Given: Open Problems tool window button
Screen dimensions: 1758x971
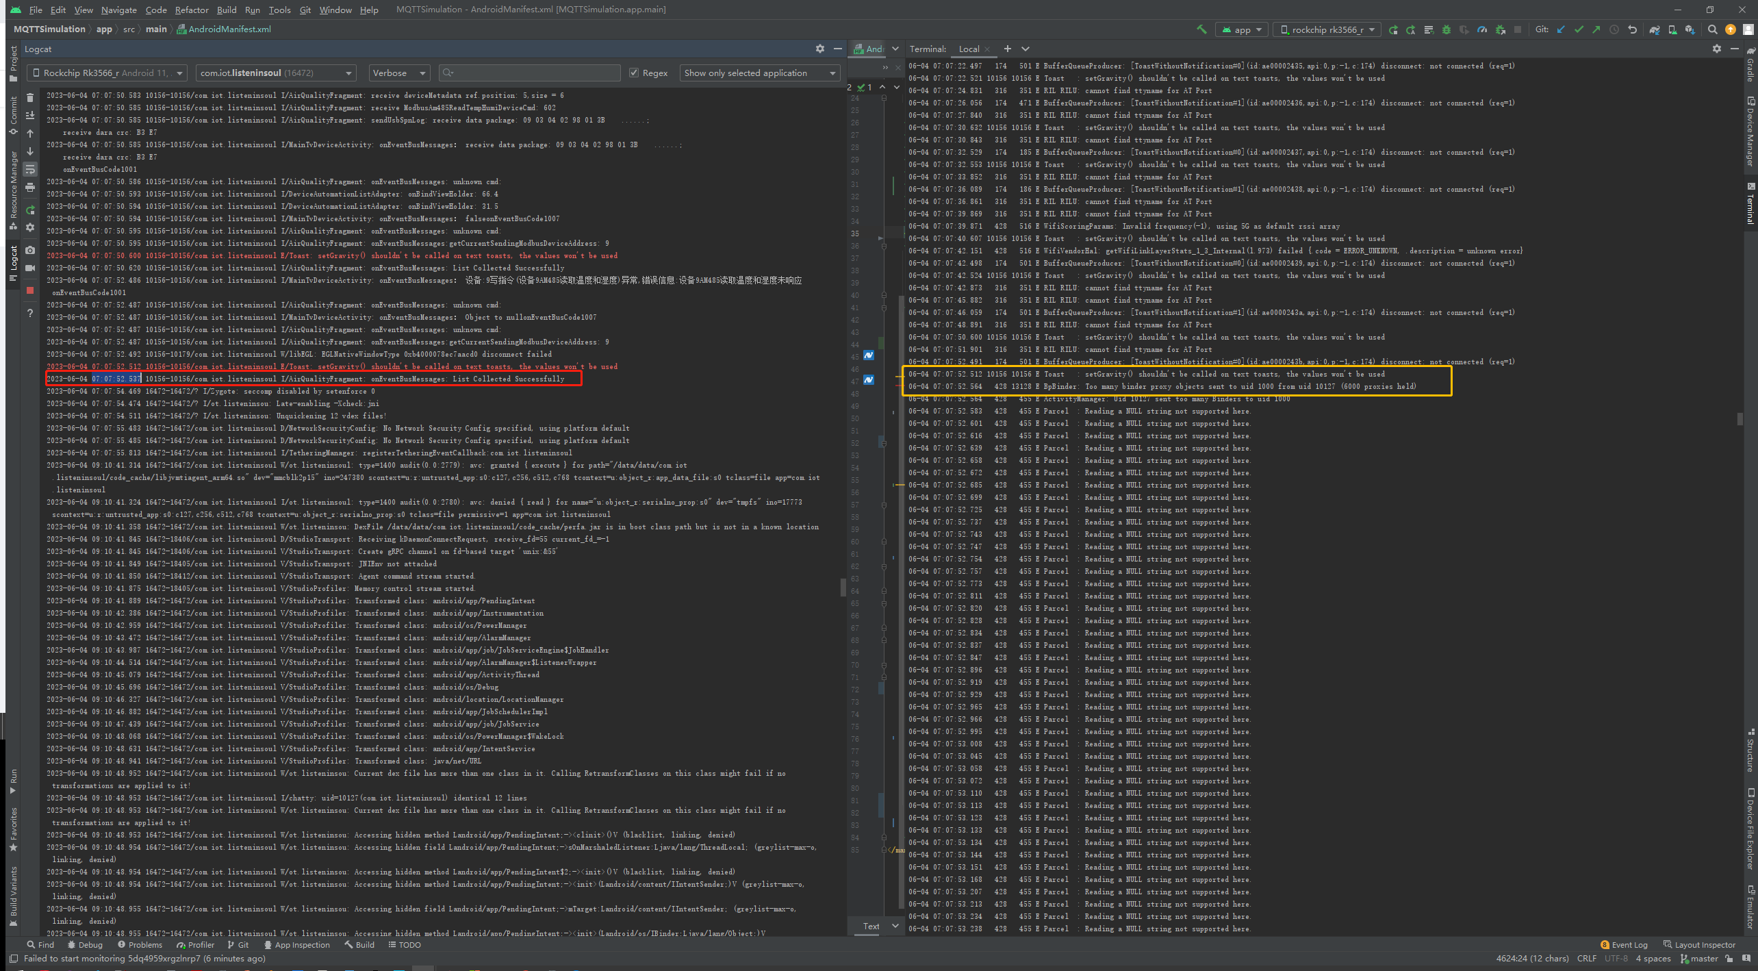Looking at the screenshot, I should point(140,944).
